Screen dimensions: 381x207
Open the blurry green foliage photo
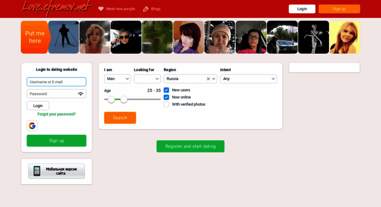157,37
